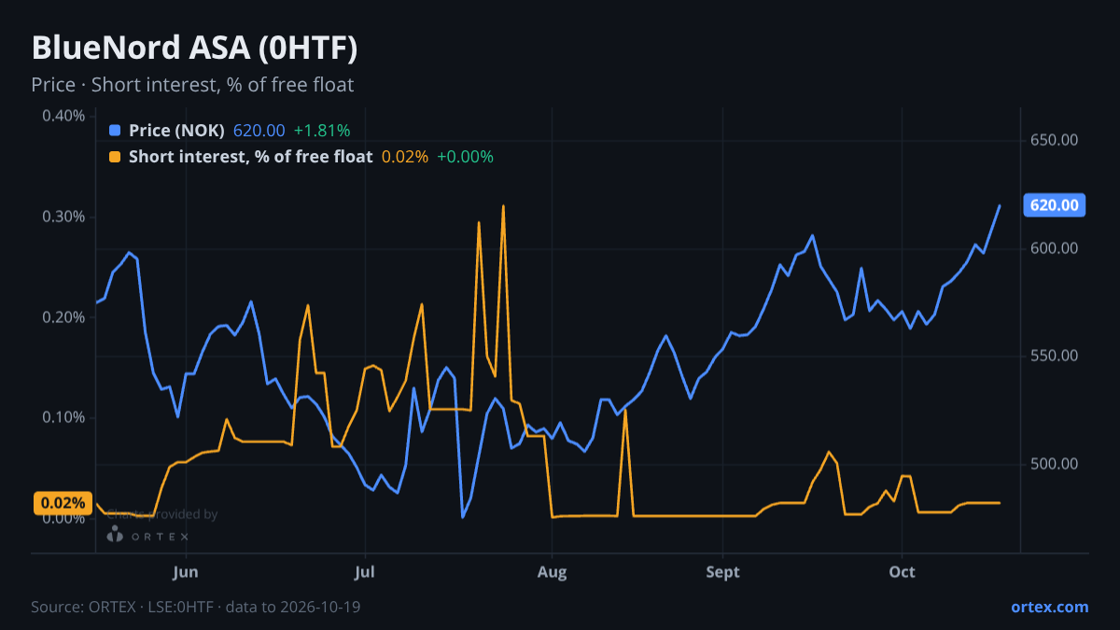This screenshot has width=1120, height=630.
Task: Click the 0.20% left axis label
Action: coord(63,317)
